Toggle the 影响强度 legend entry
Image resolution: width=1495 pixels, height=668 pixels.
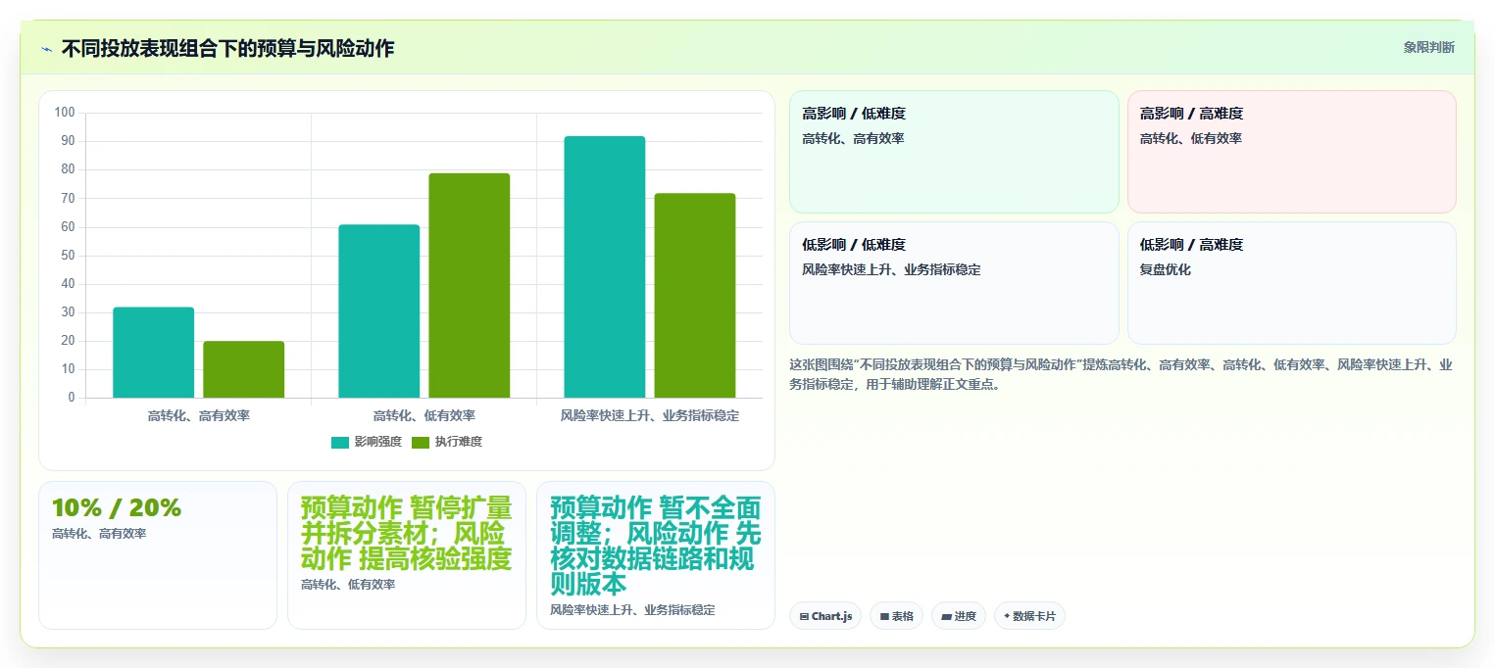[367, 442]
